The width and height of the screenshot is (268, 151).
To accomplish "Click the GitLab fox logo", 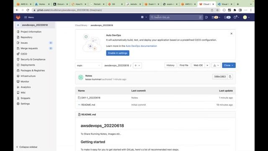I will pos(18,17).
